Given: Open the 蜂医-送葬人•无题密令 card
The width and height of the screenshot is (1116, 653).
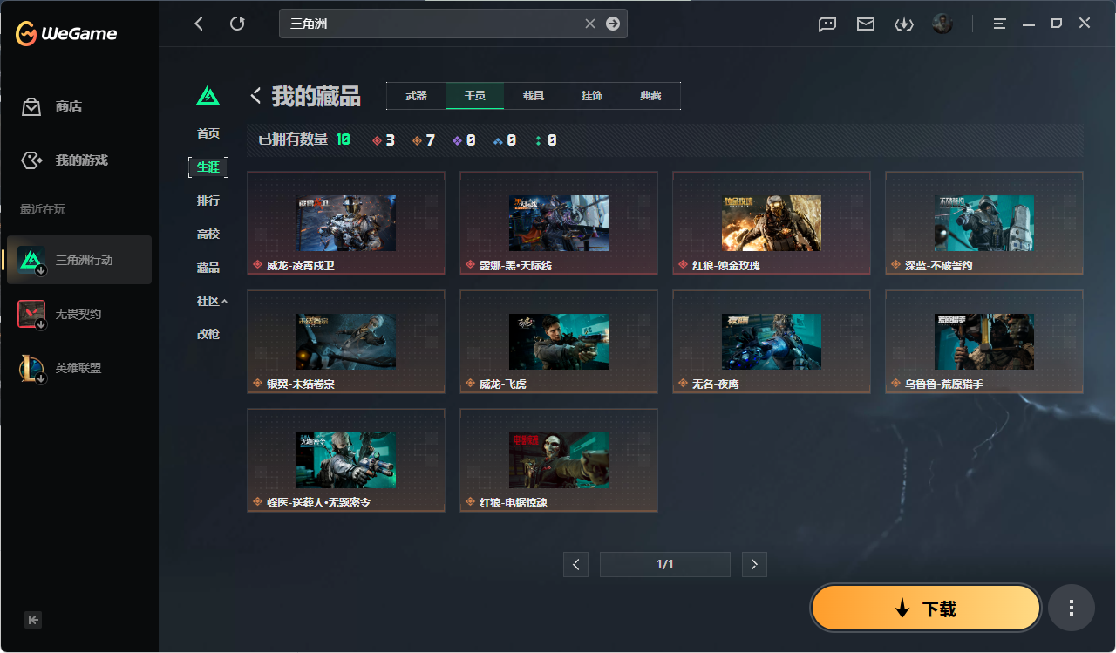Looking at the screenshot, I should pyautogui.click(x=346, y=459).
